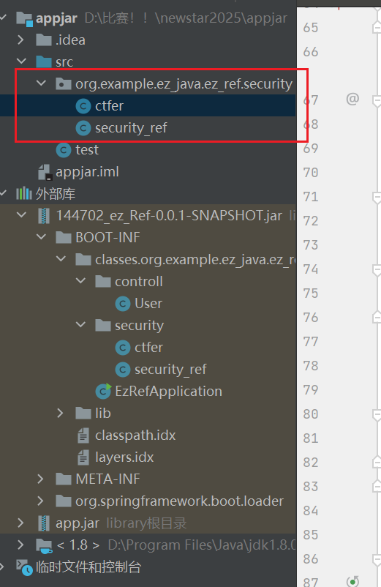Expand the META-INF folder
This screenshot has height=587, width=381.
point(41,479)
